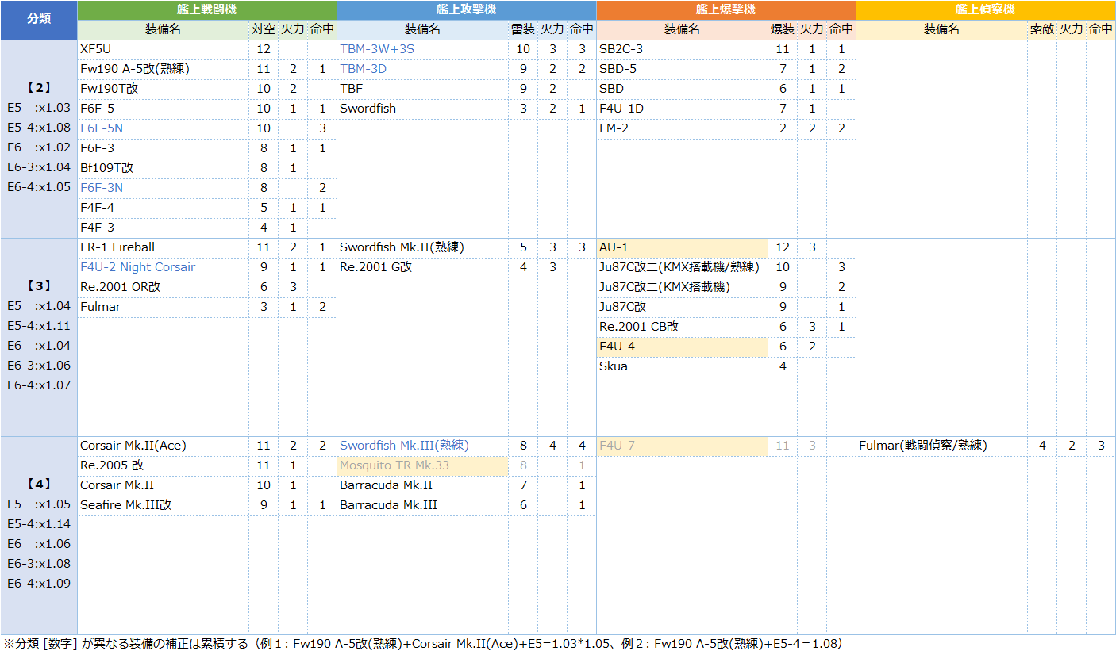Viewport: 1116px width, 655px height.
Task: Select the Seafire Mk.III改 cell
Action: point(164,505)
